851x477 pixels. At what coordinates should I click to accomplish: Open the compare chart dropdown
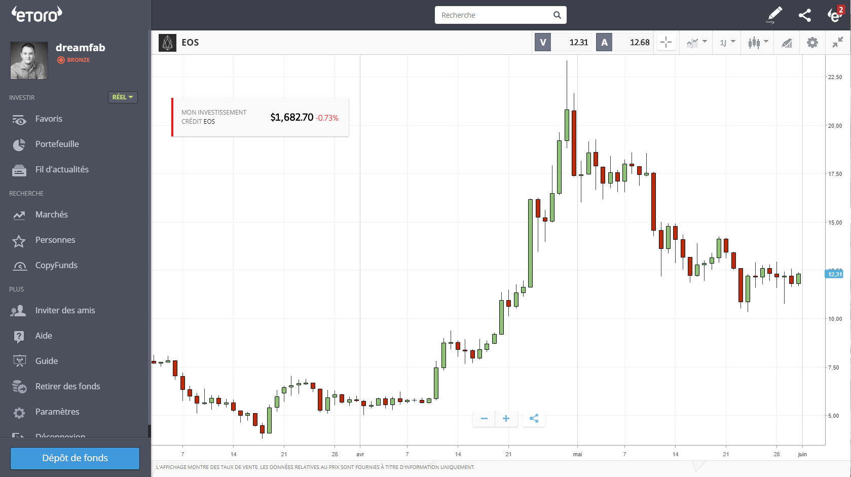pyautogui.click(x=696, y=43)
